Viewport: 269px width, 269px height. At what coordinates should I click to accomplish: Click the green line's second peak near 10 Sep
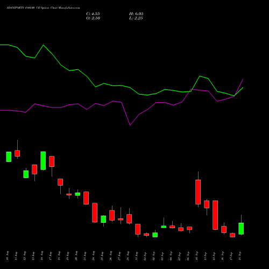click(x=200, y=76)
